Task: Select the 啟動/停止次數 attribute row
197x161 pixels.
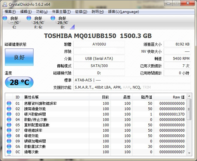Action: point(96,120)
